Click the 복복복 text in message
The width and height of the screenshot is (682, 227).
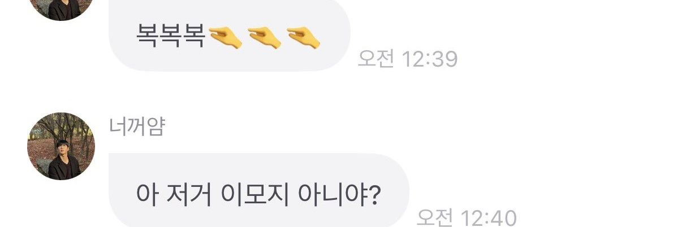click(170, 37)
